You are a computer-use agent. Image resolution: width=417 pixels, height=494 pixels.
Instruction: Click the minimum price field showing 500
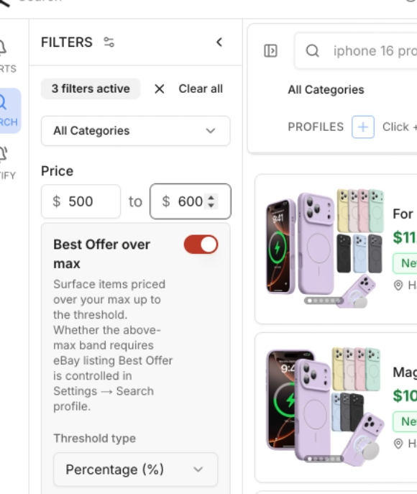pyautogui.click(x=81, y=201)
